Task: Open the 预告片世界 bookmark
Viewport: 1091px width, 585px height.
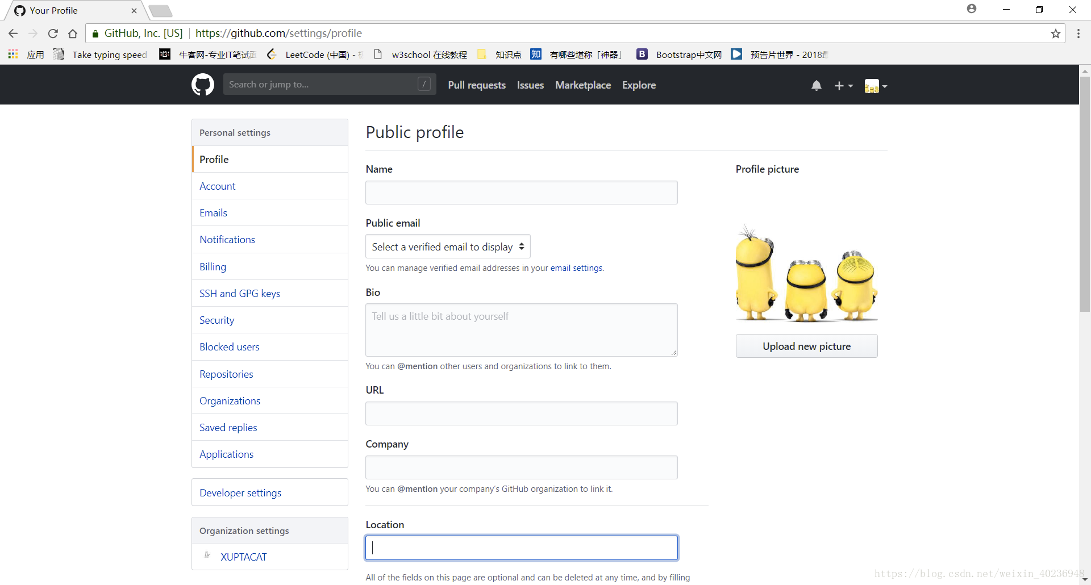Action: point(779,55)
